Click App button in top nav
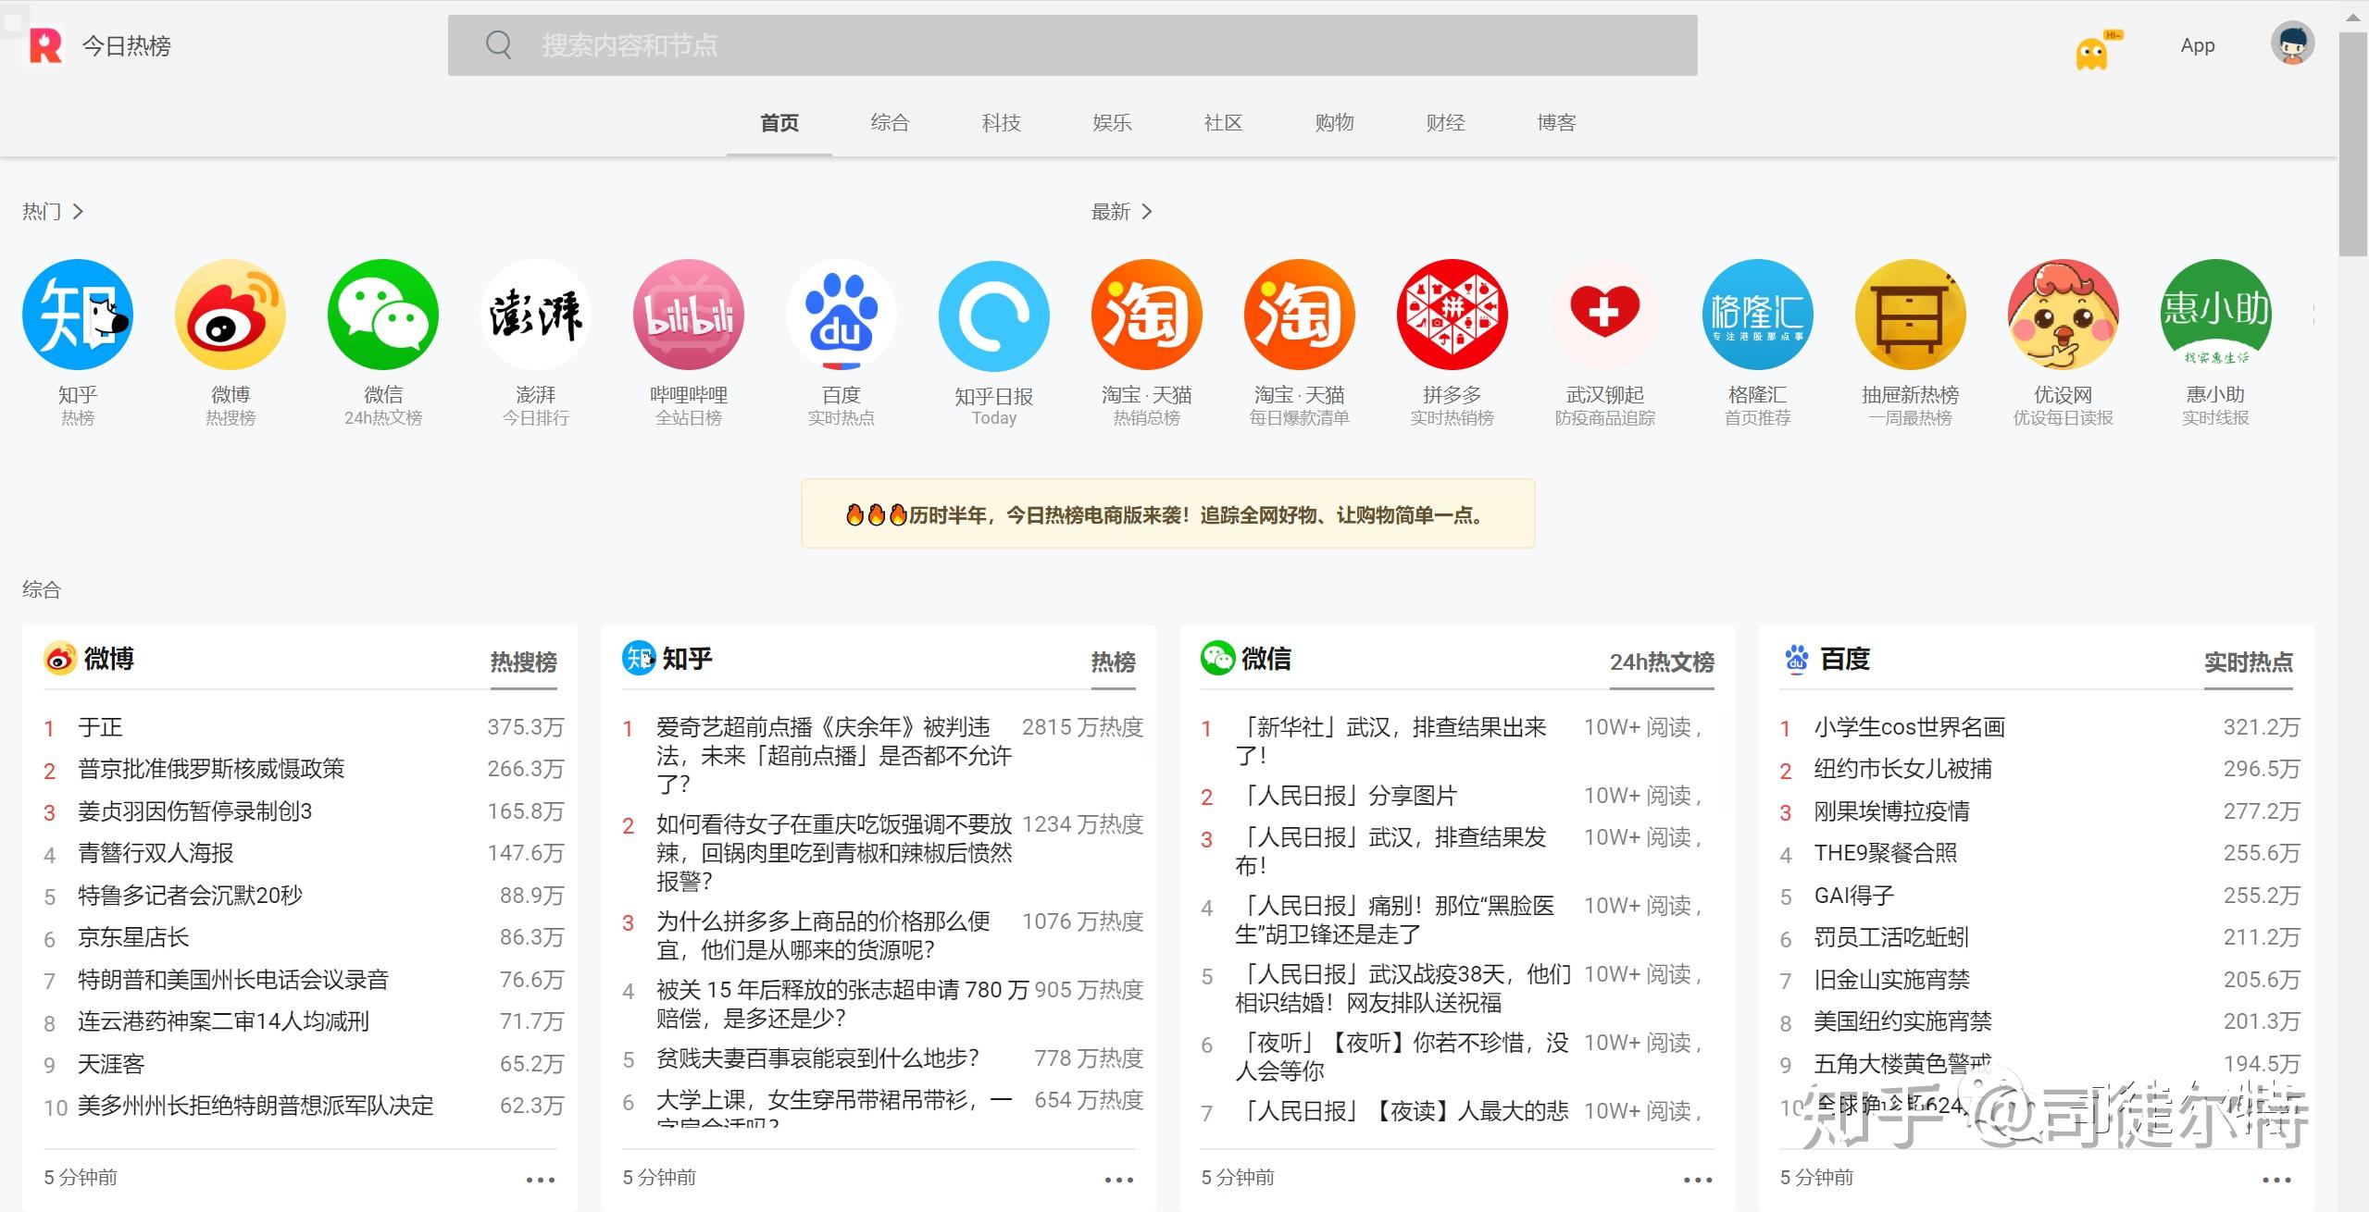The width and height of the screenshot is (2369, 1212). 2201,44
